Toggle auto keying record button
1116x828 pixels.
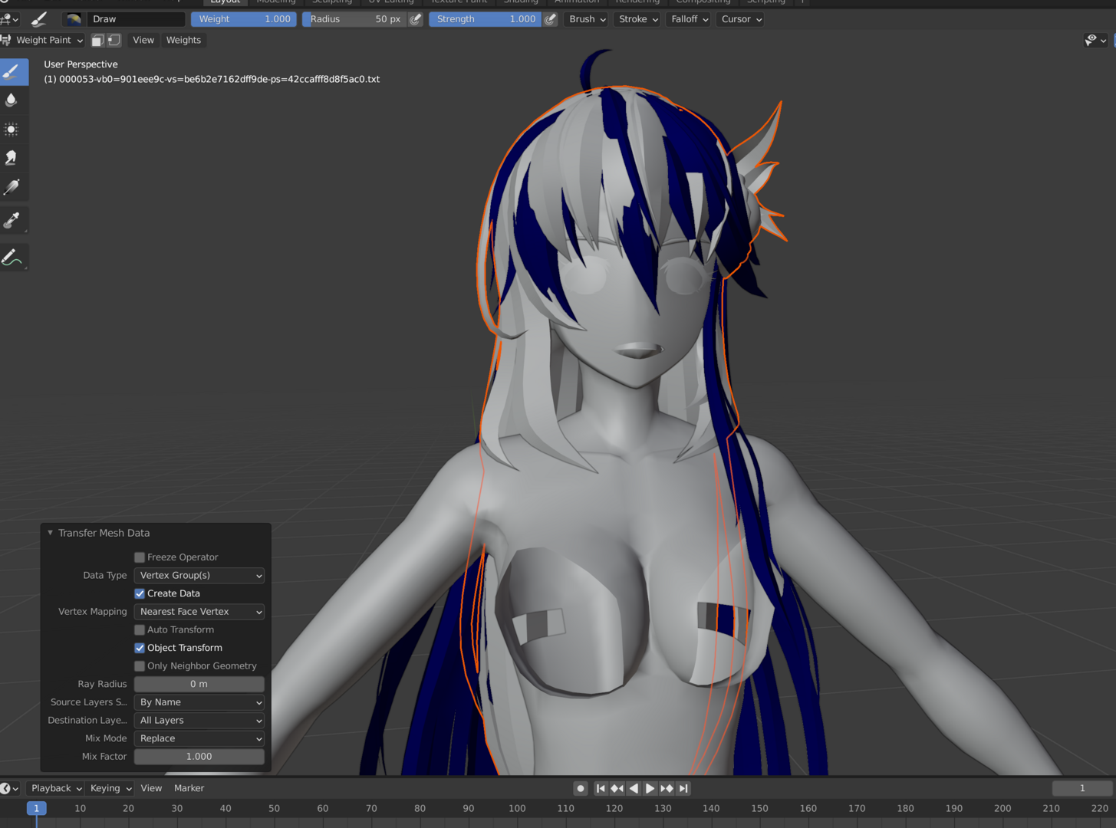(581, 788)
